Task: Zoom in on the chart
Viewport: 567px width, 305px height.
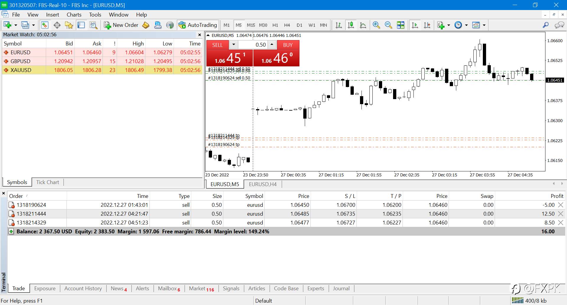Action: (x=376, y=25)
